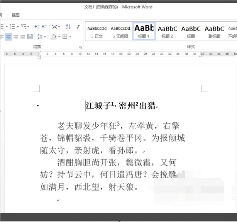Apply the 标题 2 style

[167, 32]
